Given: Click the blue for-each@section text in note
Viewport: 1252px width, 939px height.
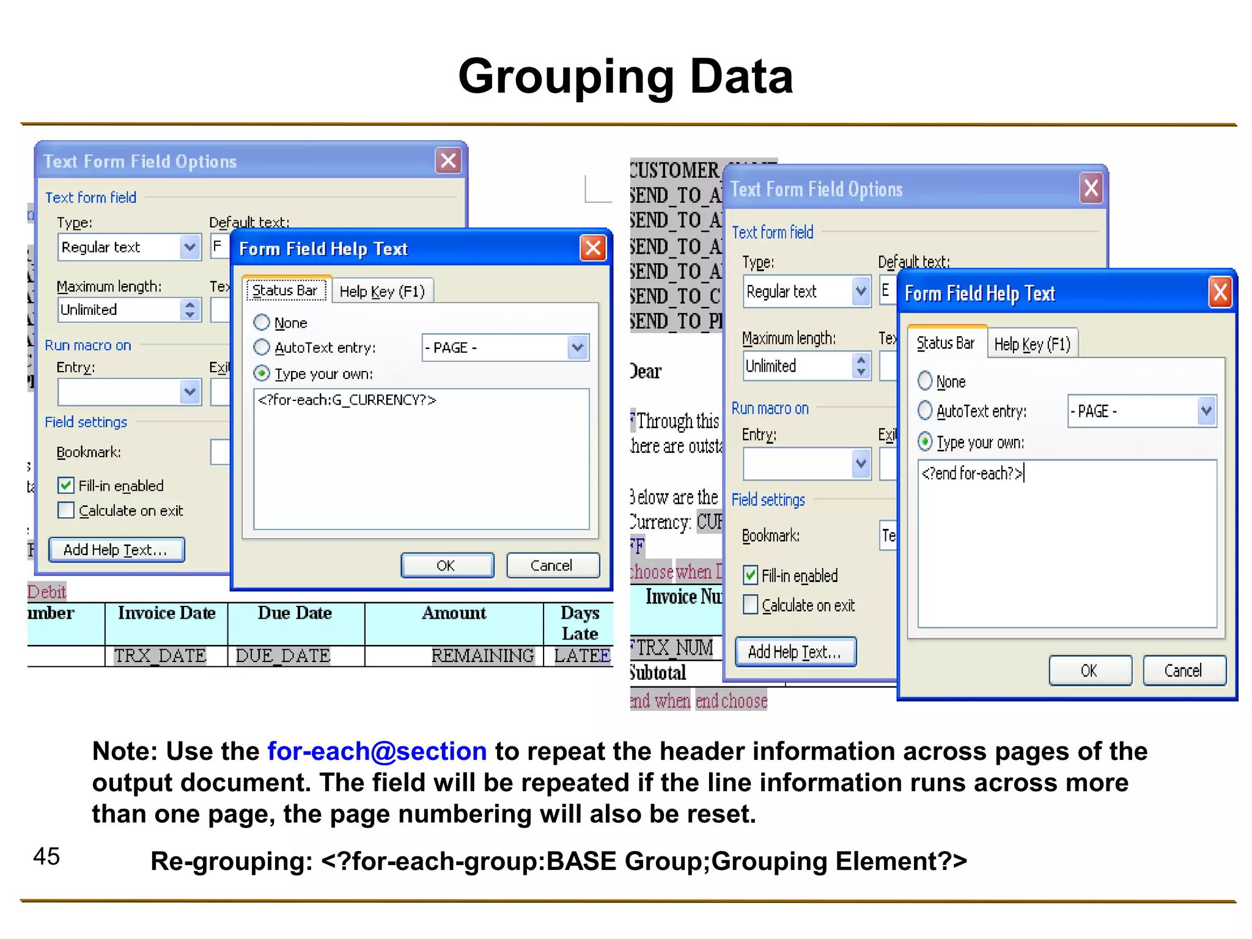Looking at the screenshot, I should (x=377, y=751).
